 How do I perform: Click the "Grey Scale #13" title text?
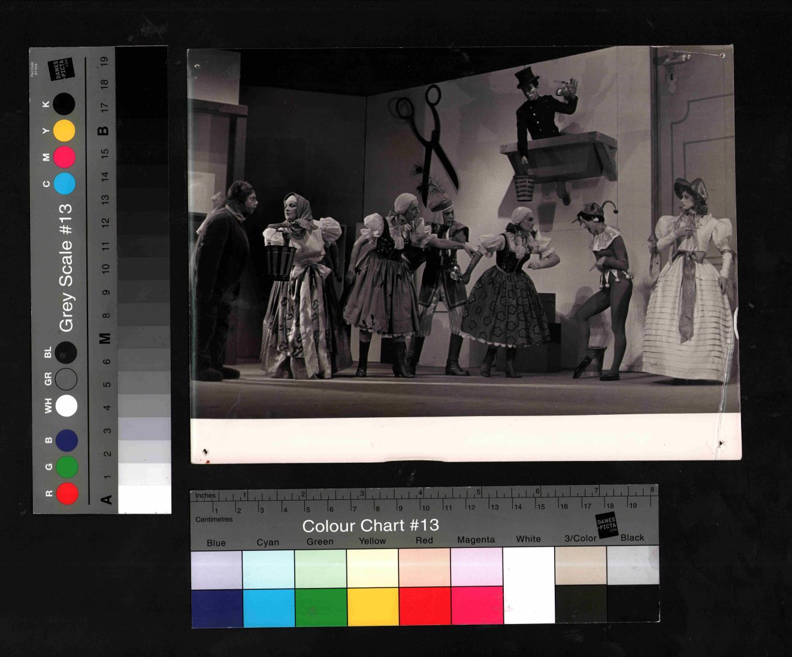click(65, 267)
